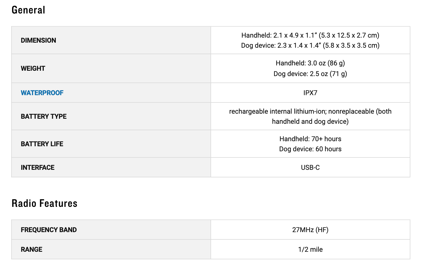Click the BATTERY TYPE row label
Screen dimensions: 421x270
[x=44, y=116]
